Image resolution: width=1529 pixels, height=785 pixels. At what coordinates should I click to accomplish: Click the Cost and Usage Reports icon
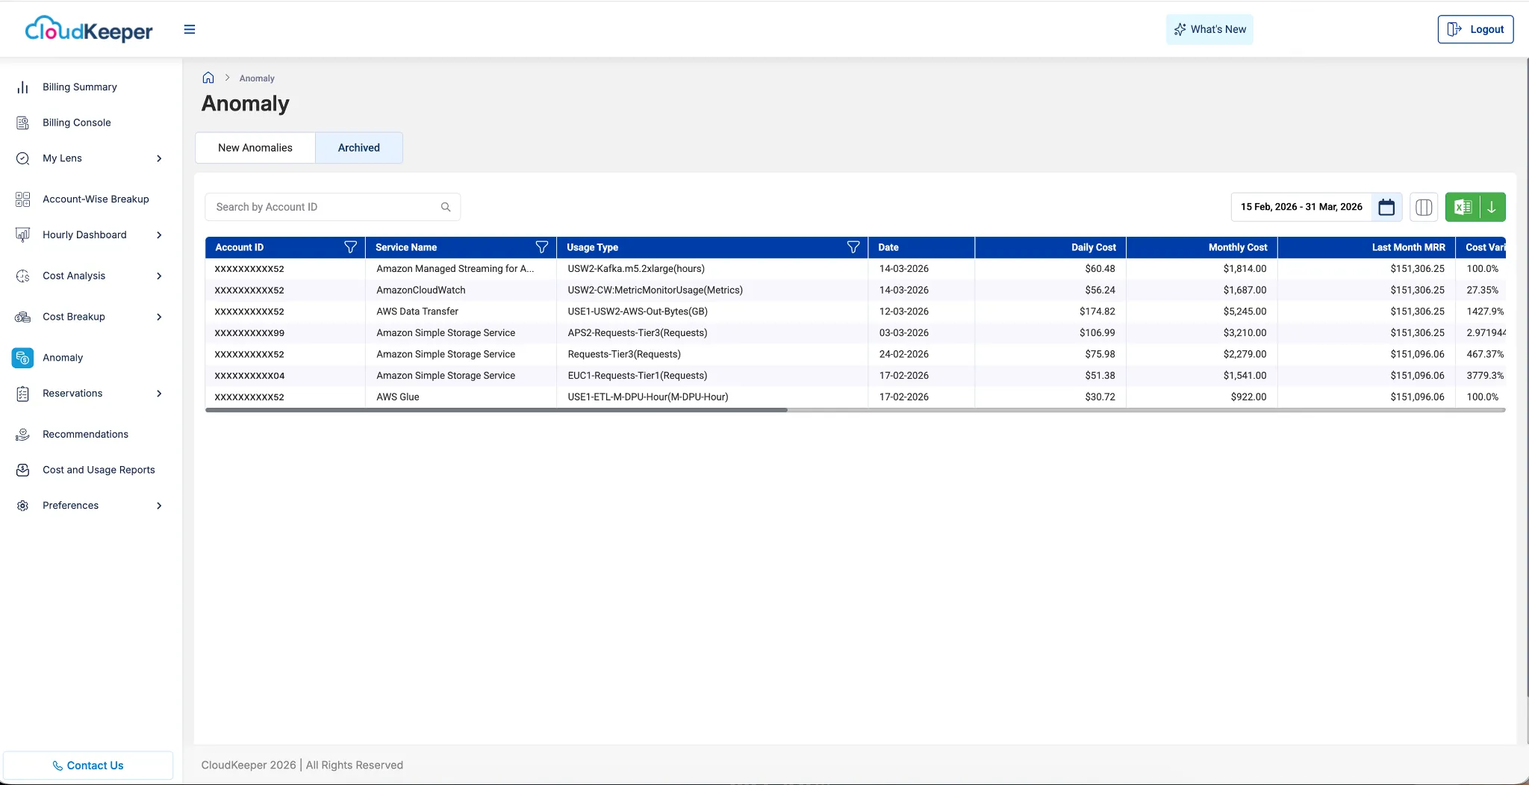[22, 470]
